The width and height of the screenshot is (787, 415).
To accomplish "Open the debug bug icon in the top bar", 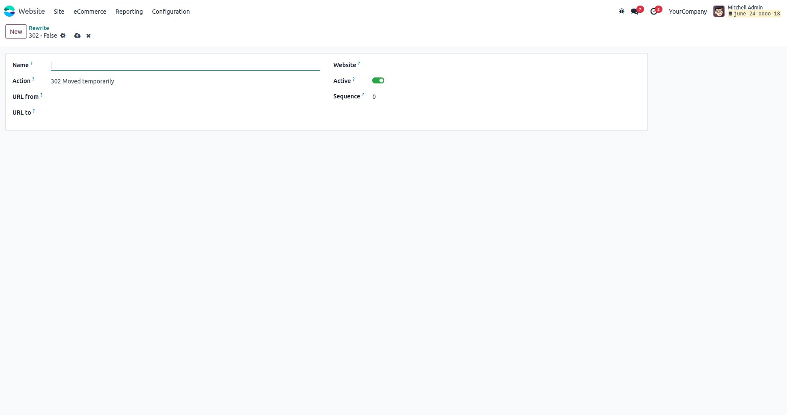I will (621, 11).
